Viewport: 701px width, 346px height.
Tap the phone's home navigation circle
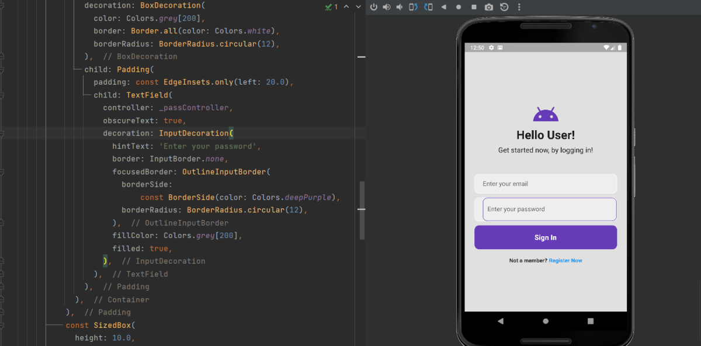(546, 321)
